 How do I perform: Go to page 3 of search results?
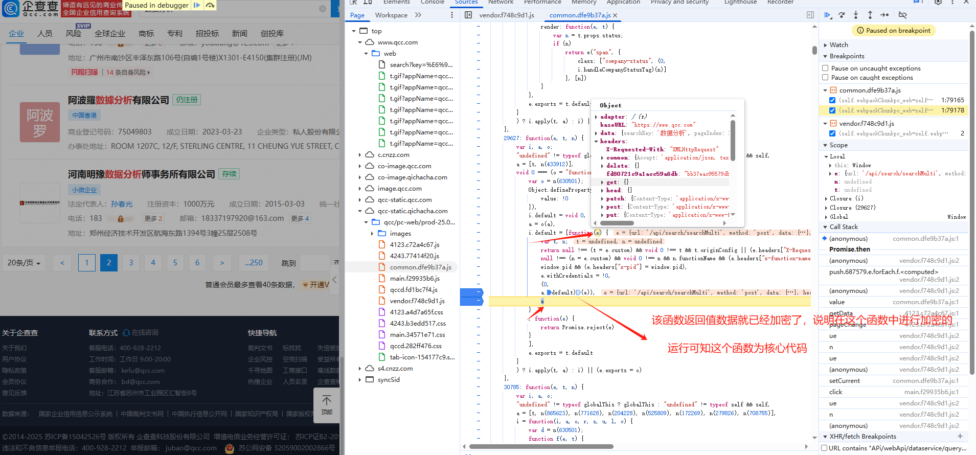pyautogui.click(x=131, y=263)
